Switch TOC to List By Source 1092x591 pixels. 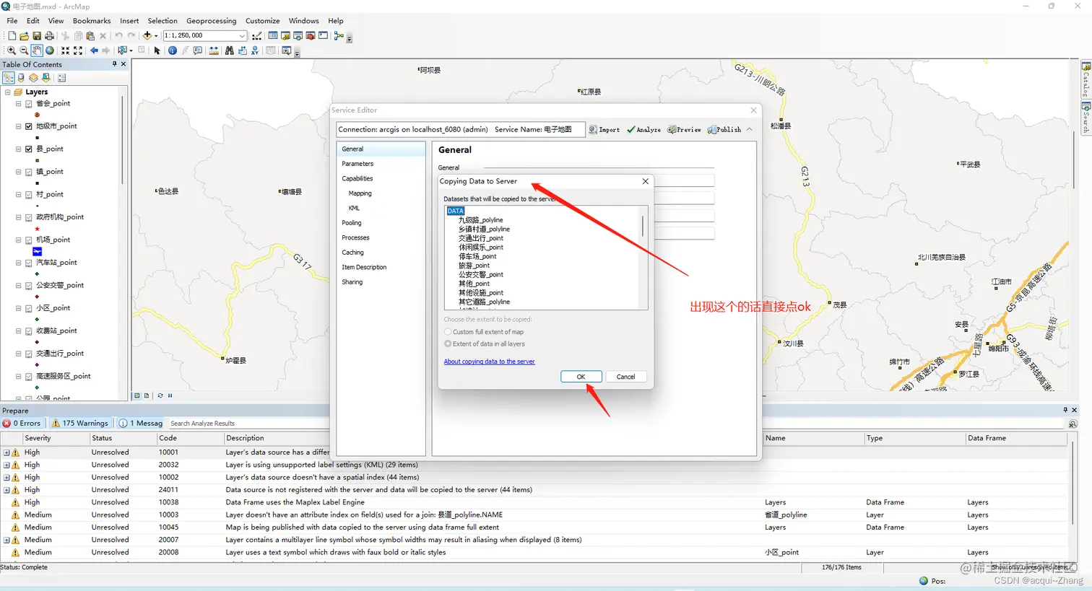click(21, 77)
